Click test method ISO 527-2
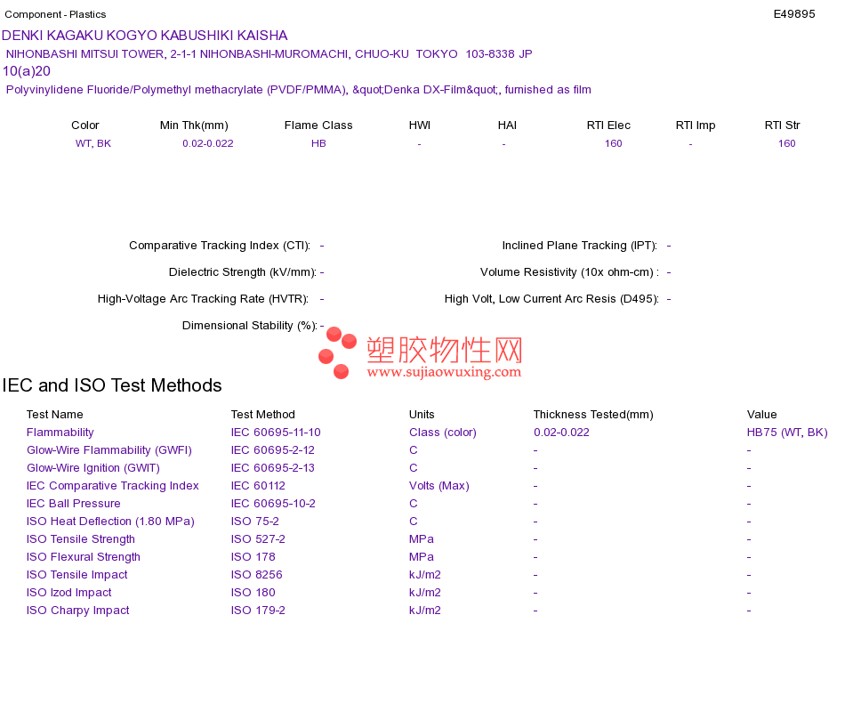The image size is (845, 712). (258, 539)
